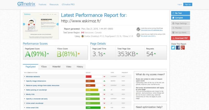Viewport: 209px width, 110px height.
Task: Expand Specify a character set early
Action: (37, 99)
